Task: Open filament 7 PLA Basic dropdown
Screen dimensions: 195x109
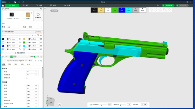Action: pos(11,49)
